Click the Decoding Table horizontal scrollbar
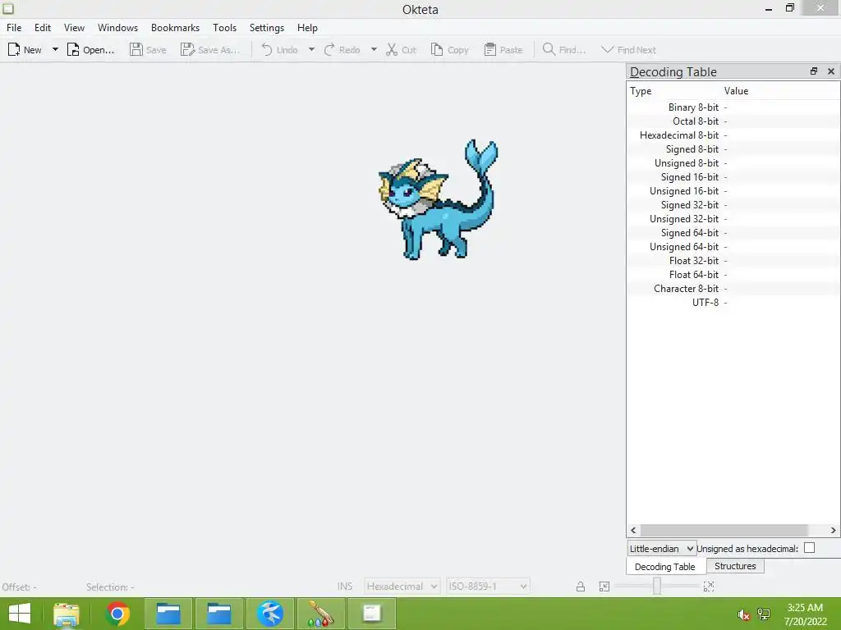 click(x=724, y=530)
